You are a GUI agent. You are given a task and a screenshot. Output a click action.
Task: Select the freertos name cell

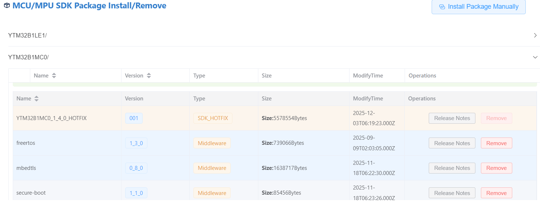[67, 143]
